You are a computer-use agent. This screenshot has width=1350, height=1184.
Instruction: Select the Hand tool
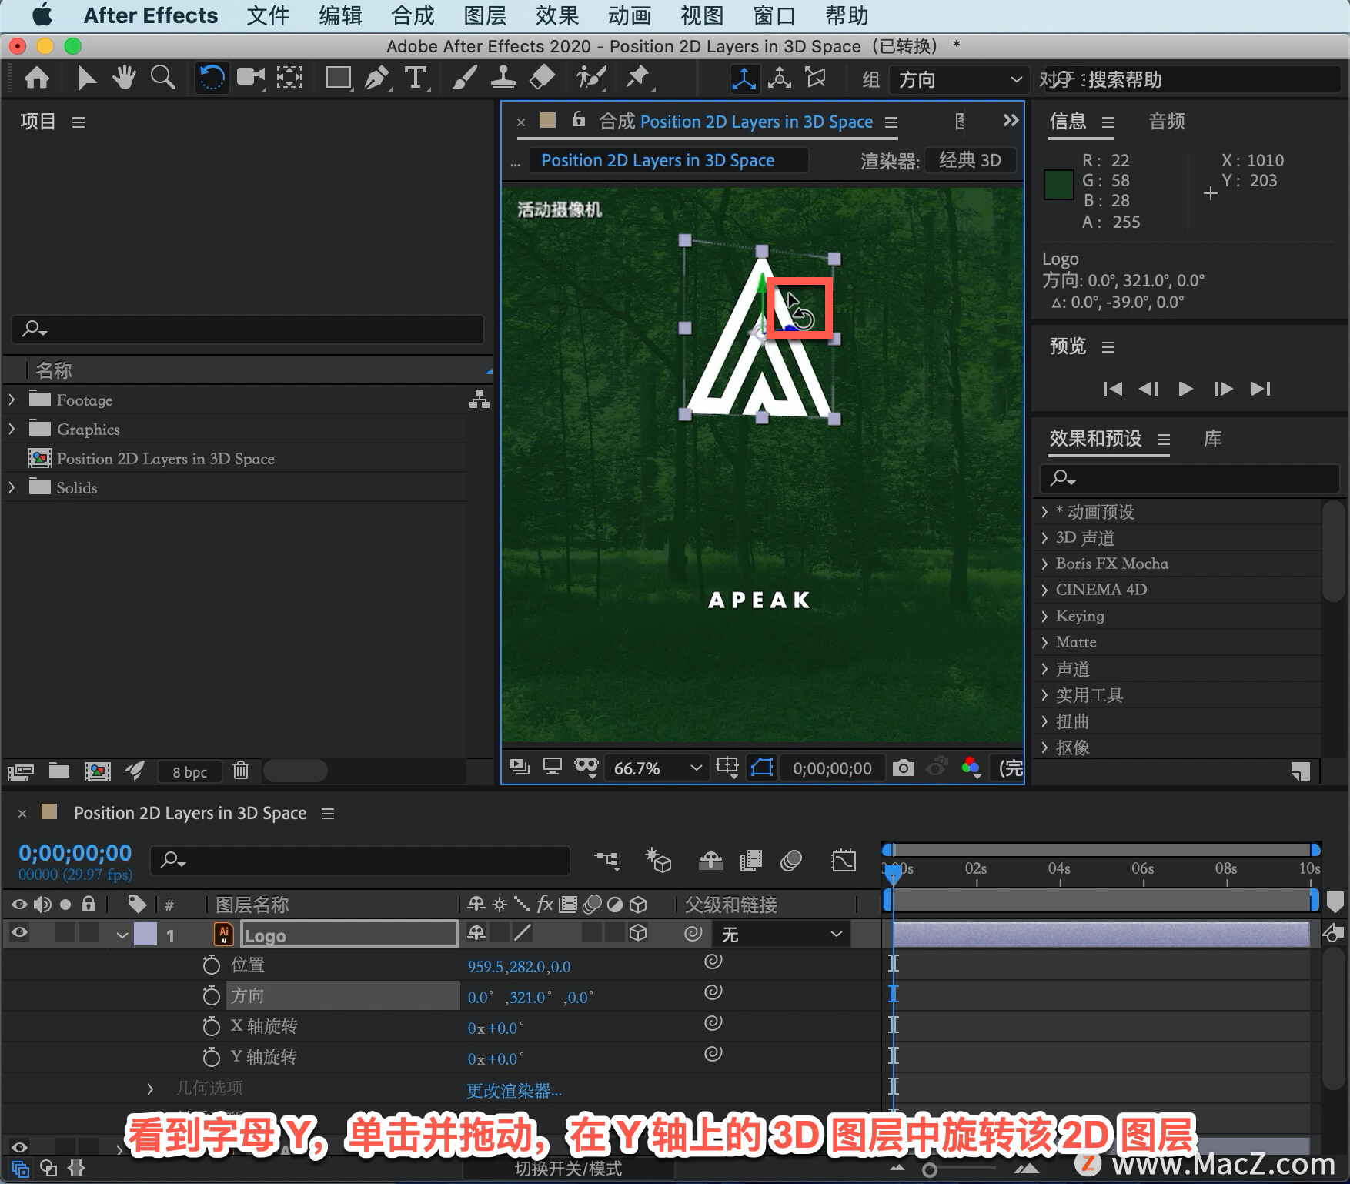point(124,77)
